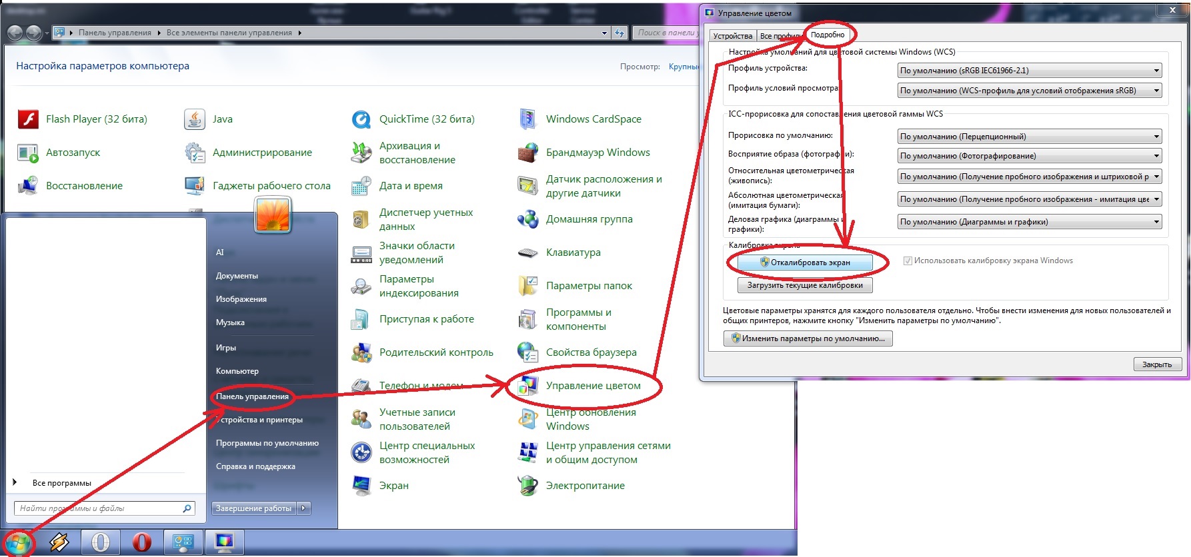Expand the Деловая графика dropdown

(1030, 222)
